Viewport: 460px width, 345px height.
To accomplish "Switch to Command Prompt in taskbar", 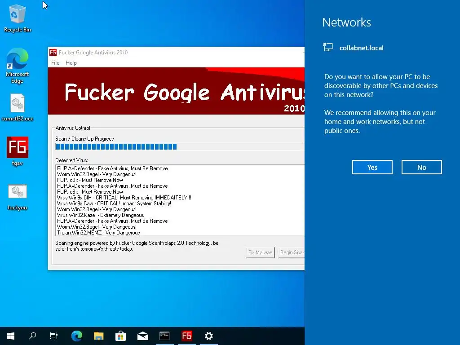I will (x=164, y=336).
